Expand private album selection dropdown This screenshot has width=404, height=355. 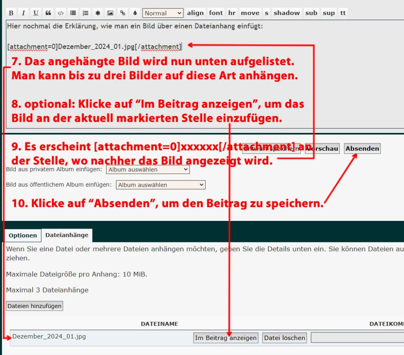pyautogui.click(x=147, y=170)
